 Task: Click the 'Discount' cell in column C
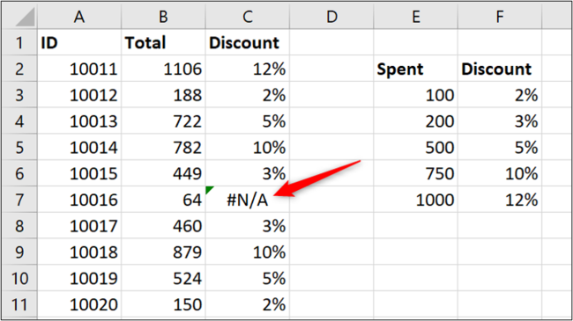click(x=248, y=42)
